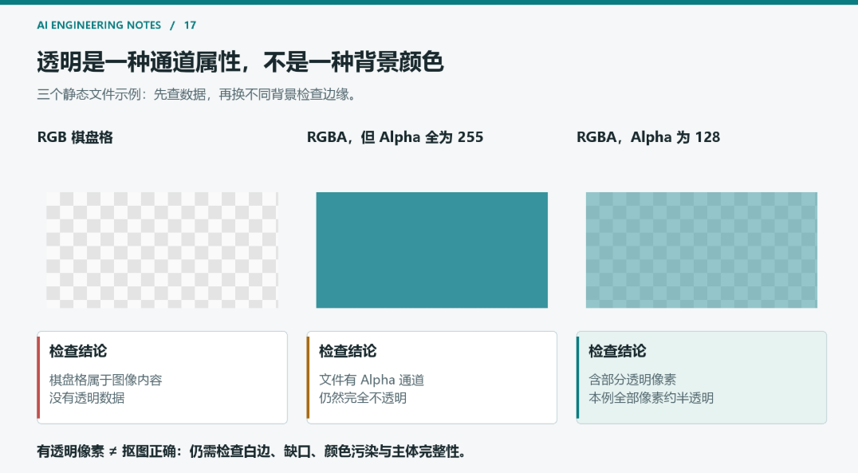Click the semi-transparent teal checkerboard image
This screenshot has height=473, width=858.
coord(702,250)
